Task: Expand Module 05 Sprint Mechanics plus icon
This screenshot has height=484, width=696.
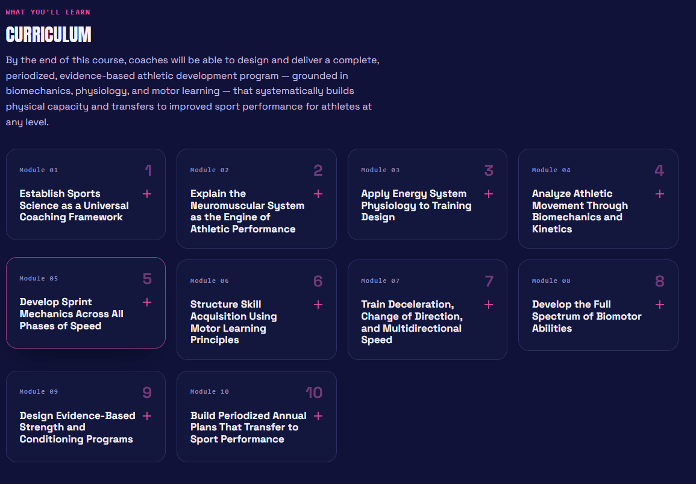Action: (147, 302)
